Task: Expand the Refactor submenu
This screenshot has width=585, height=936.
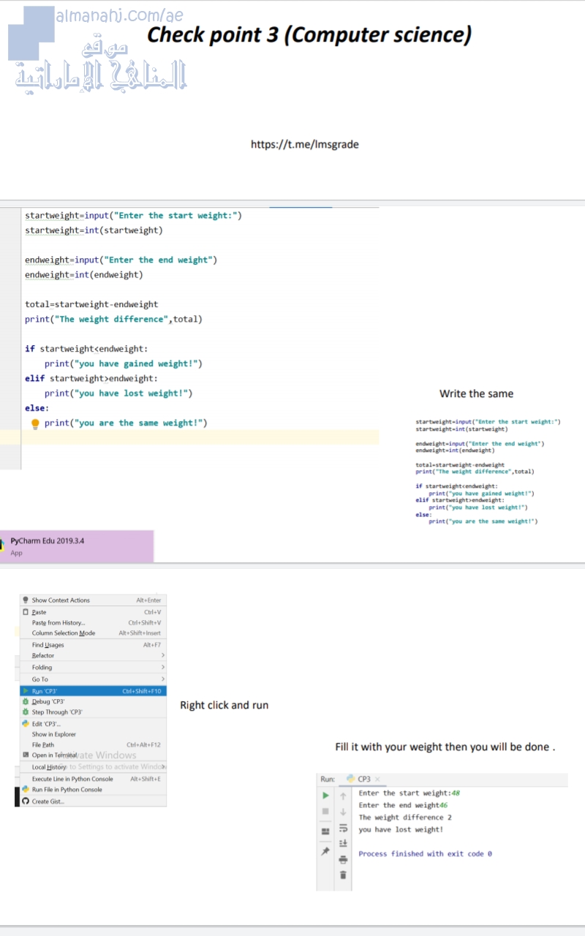Action: coord(93,656)
